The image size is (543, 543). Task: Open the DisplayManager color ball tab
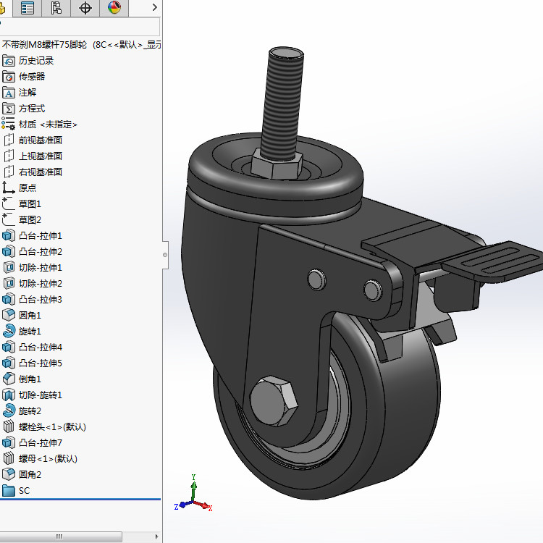click(x=114, y=8)
